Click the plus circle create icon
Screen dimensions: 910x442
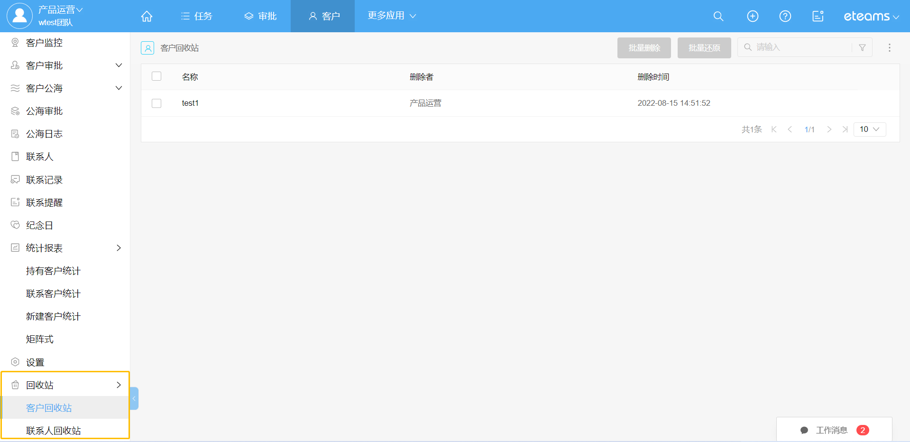click(752, 16)
